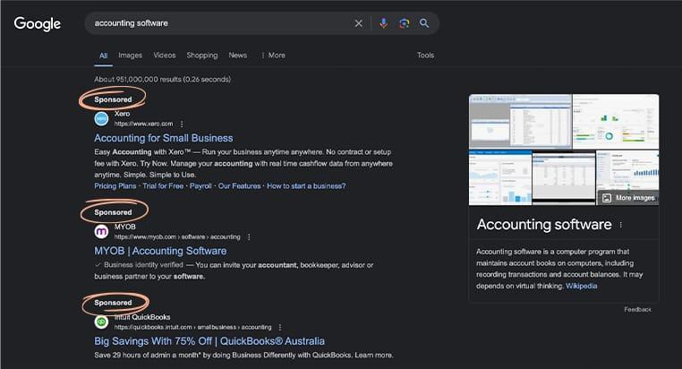
Task: Click the Google logo
Action: tap(38, 24)
